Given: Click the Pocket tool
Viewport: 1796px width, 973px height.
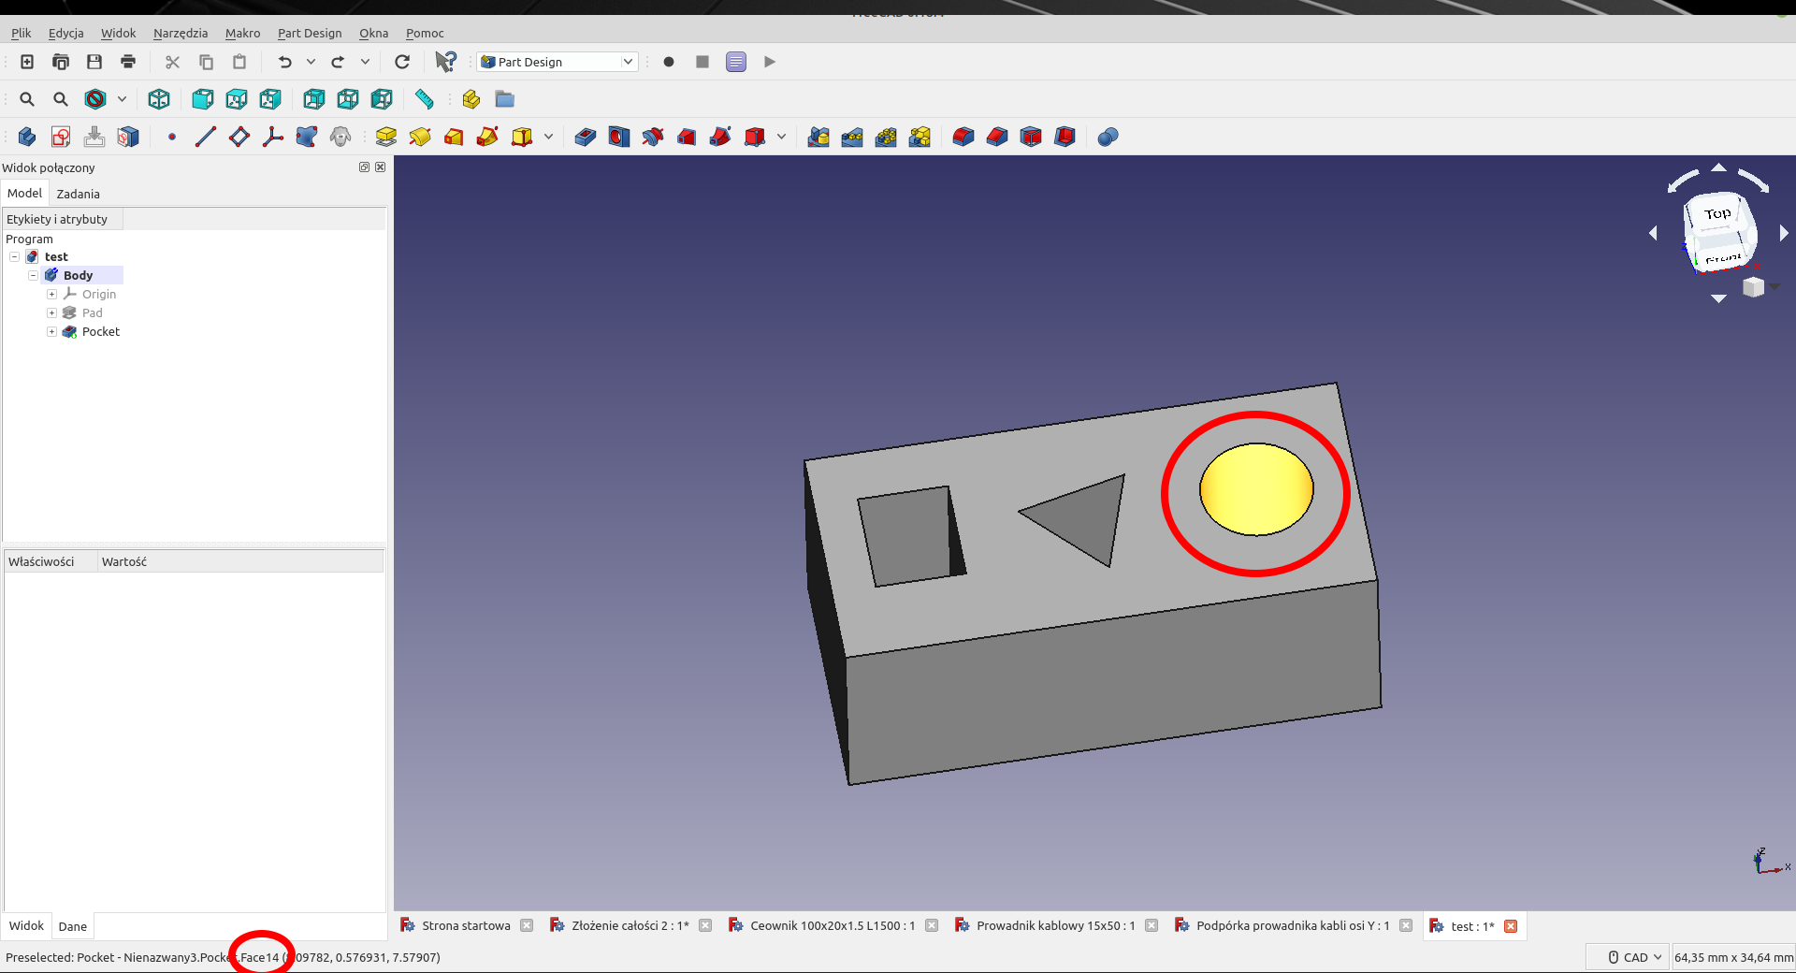Looking at the screenshot, I should 586,137.
